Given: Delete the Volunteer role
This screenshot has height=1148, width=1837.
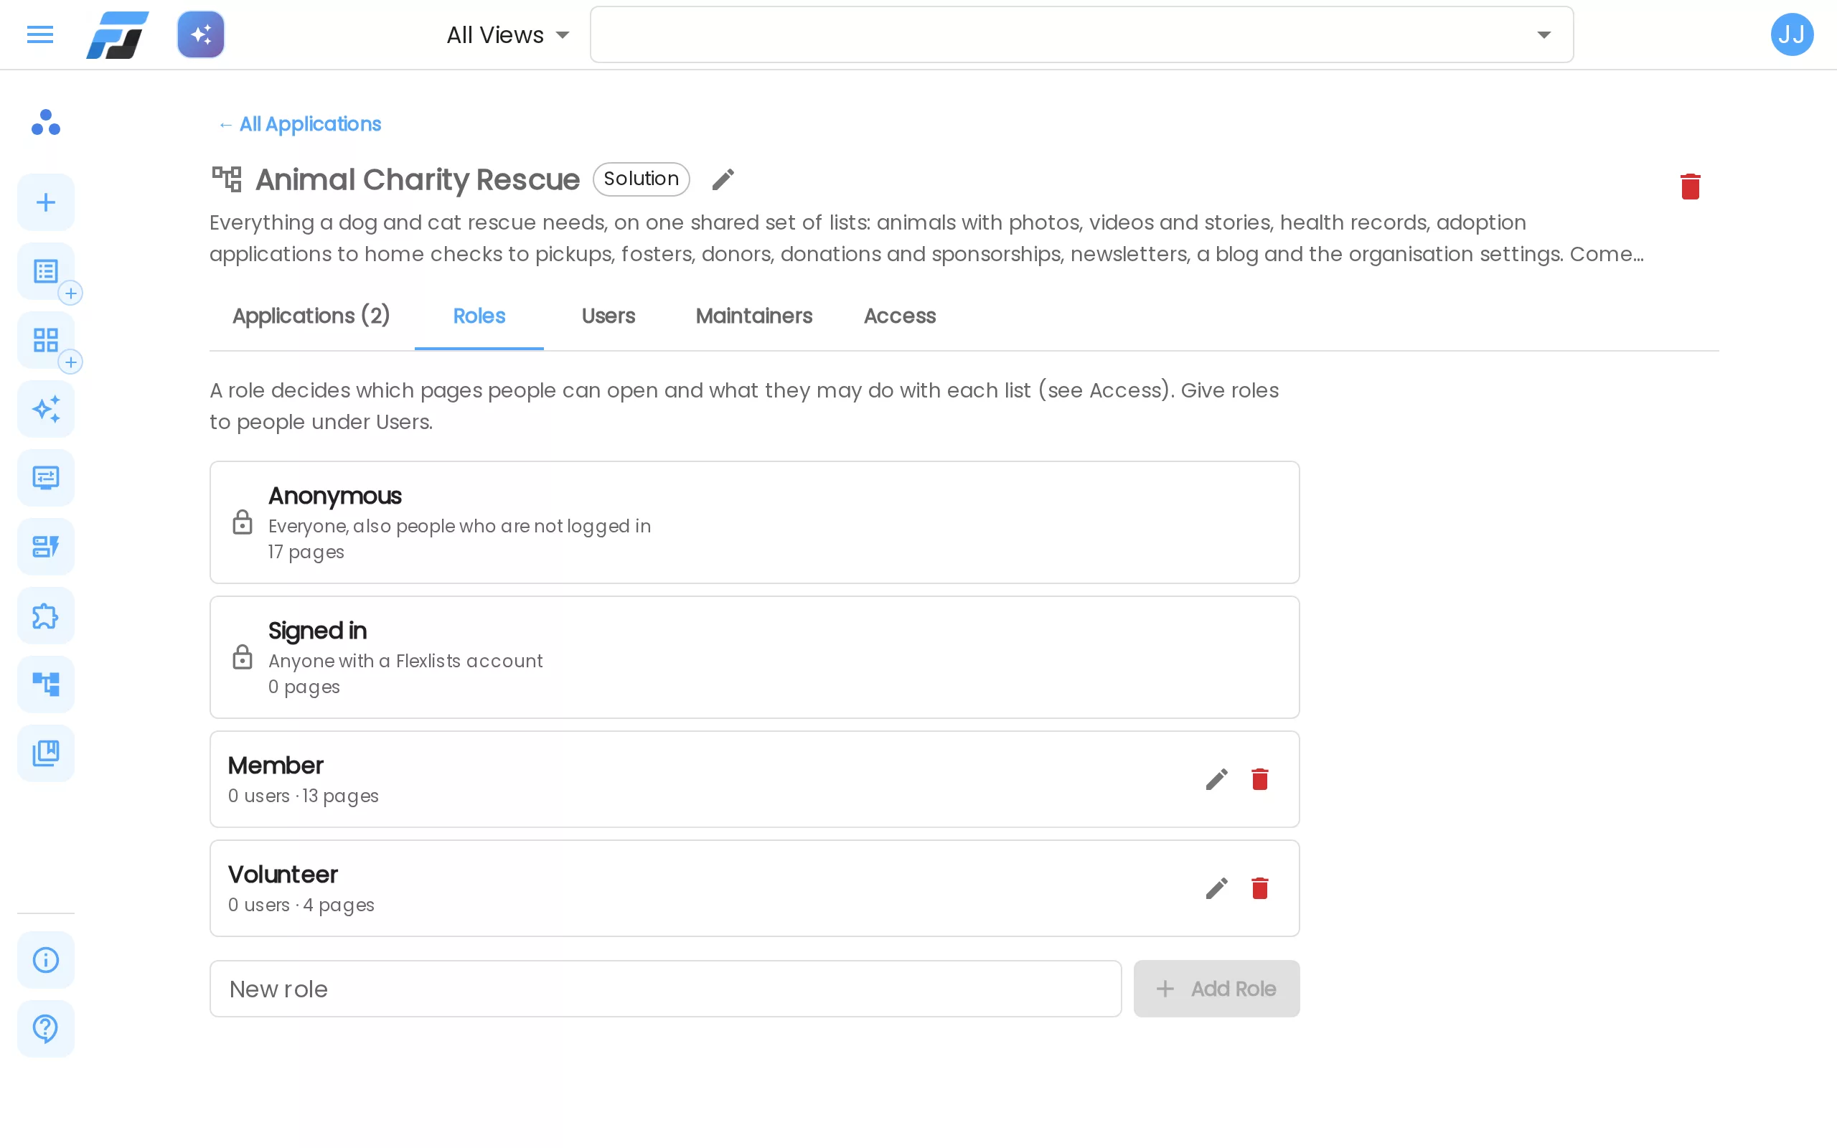Looking at the screenshot, I should tap(1259, 889).
